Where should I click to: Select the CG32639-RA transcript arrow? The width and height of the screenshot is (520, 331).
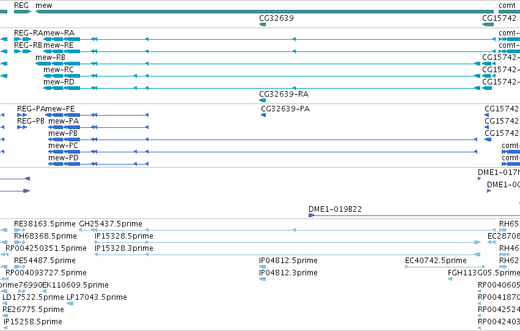262,100
